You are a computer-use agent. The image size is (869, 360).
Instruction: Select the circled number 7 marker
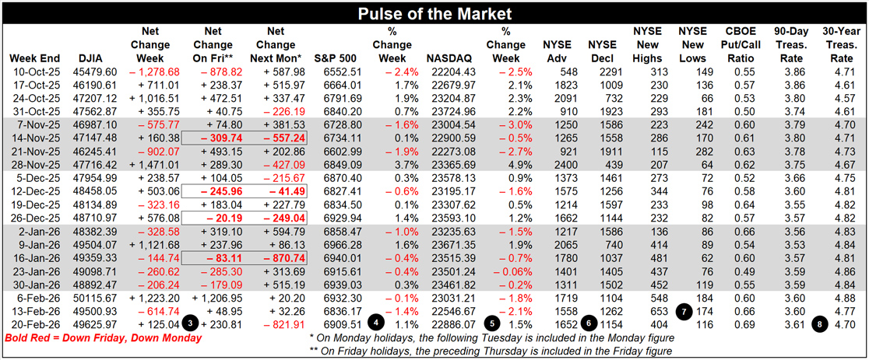pos(684,310)
